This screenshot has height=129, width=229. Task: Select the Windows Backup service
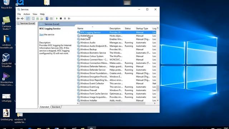point(117,49)
